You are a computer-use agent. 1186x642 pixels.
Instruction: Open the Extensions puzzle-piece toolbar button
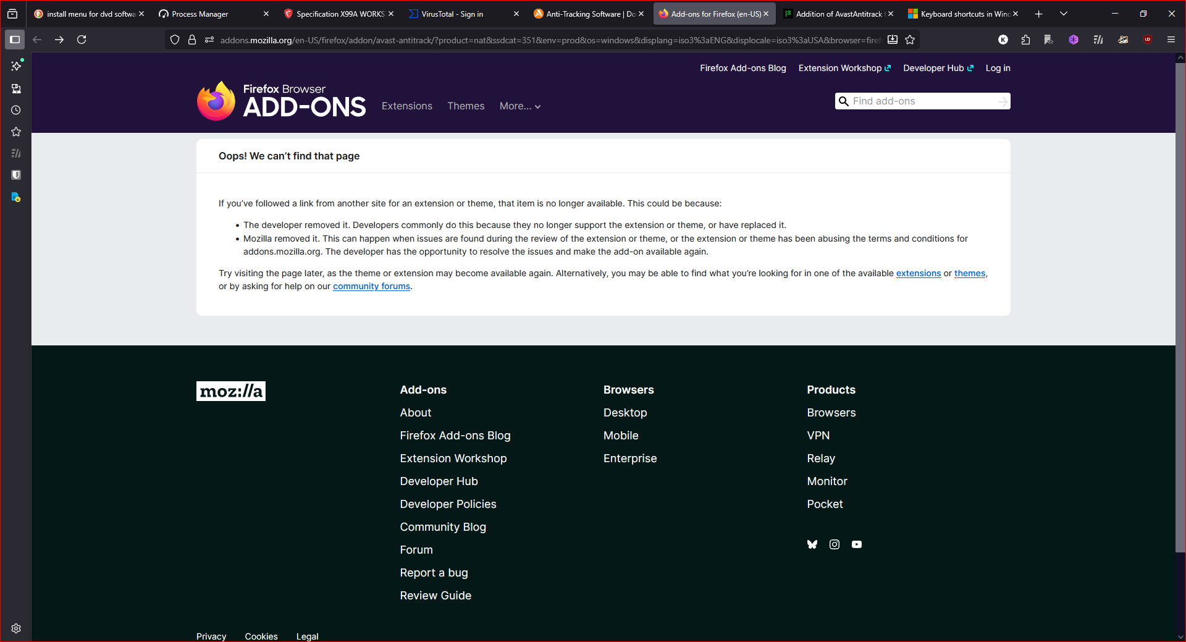pos(1025,40)
